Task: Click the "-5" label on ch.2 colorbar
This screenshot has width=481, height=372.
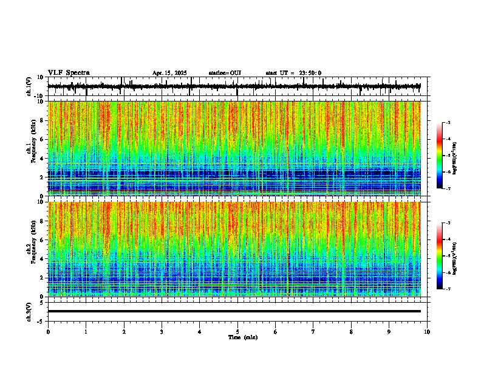Action: point(448,256)
